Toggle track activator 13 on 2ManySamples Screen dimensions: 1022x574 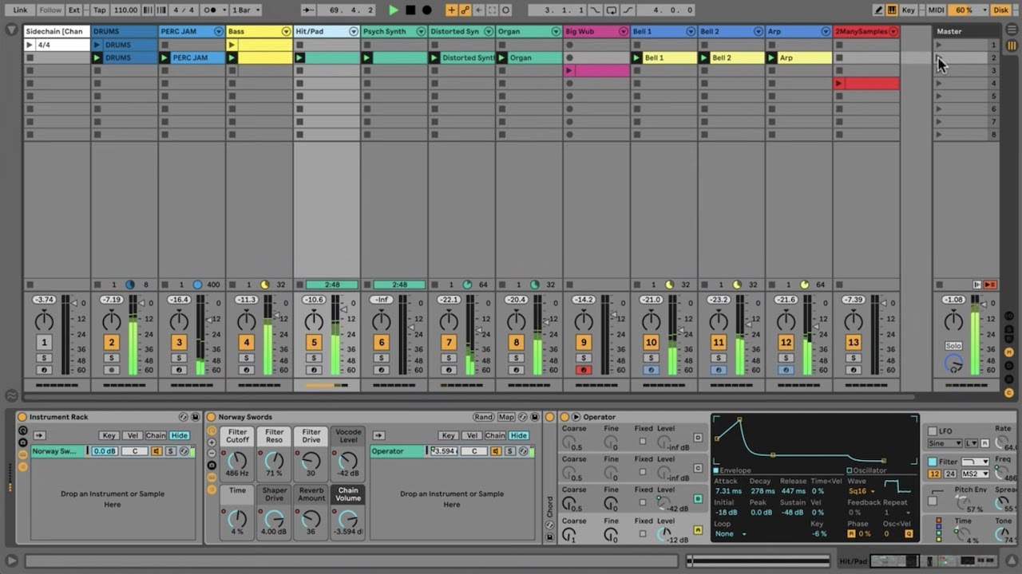[854, 343]
